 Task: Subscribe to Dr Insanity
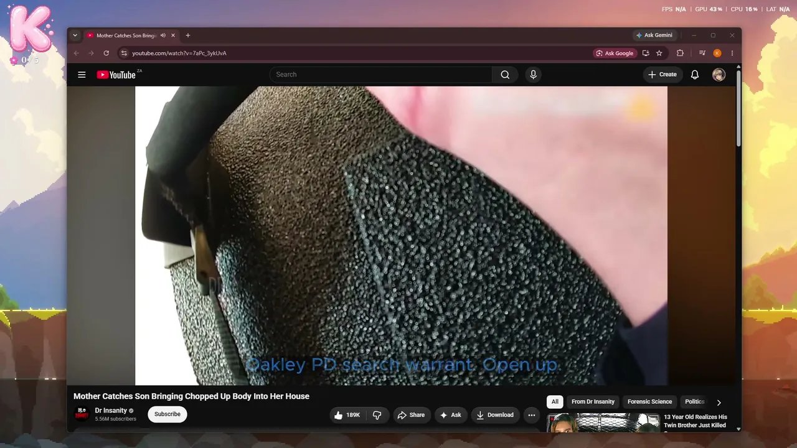point(167,414)
